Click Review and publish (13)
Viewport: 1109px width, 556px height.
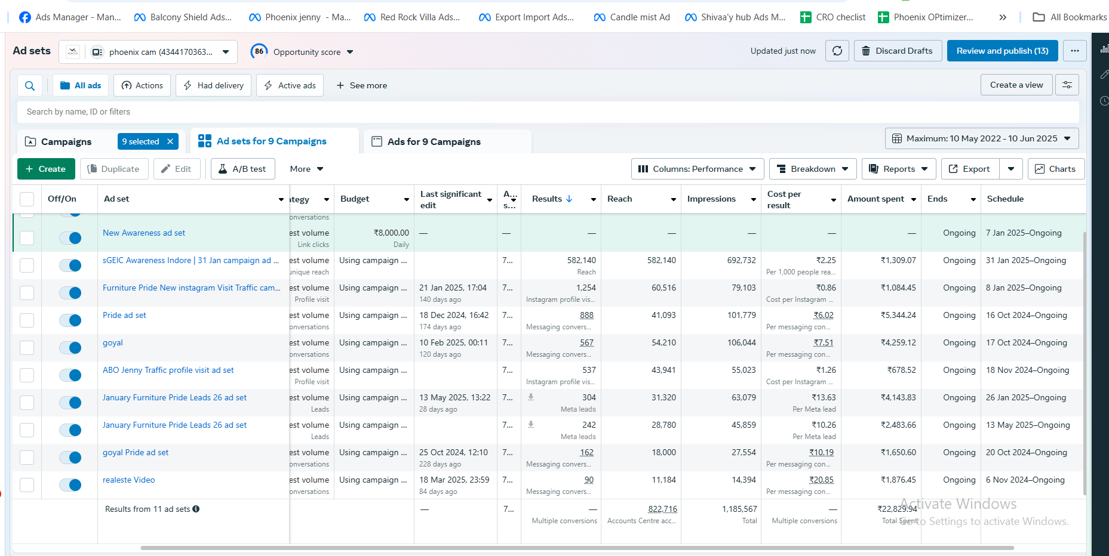click(1002, 51)
